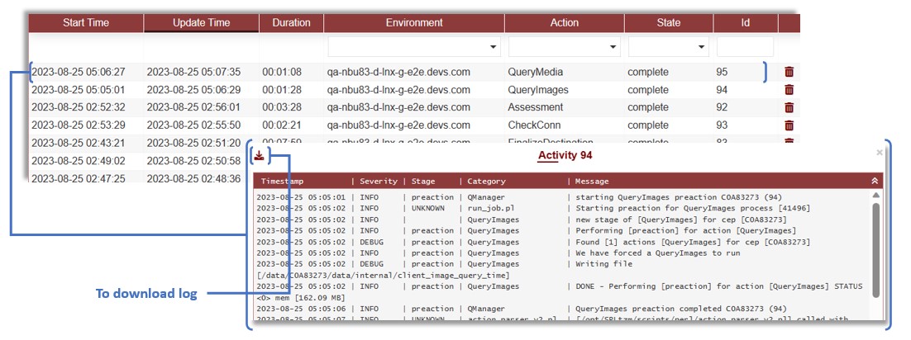Delete the QueryMedia activity row 95
Viewport: 911px width, 340px height.
coord(789,72)
